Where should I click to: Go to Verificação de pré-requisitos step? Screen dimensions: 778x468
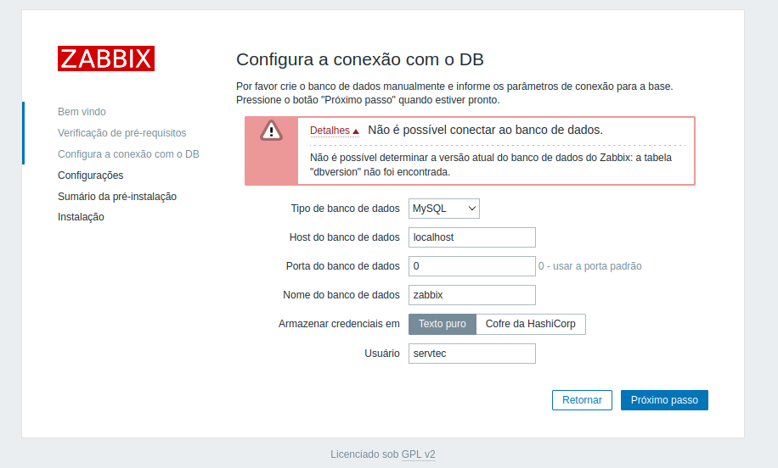(121, 133)
